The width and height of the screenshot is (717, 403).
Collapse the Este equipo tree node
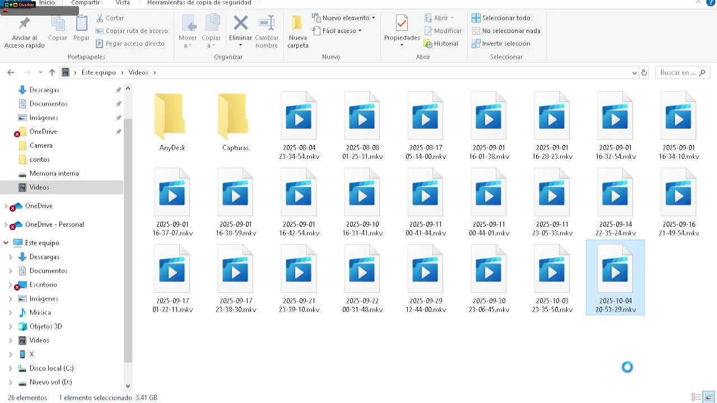(x=6, y=243)
